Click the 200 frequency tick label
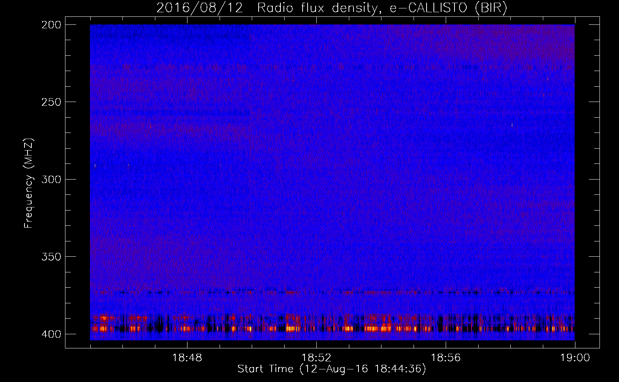Image resolution: width=619 pixels, height=382 pixels. [51, 25]
